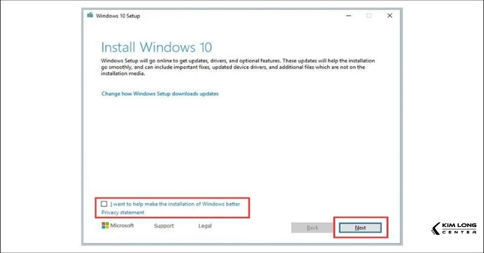484x253 pixels.
Task: Open the Support page
Action: pos(164,226)
